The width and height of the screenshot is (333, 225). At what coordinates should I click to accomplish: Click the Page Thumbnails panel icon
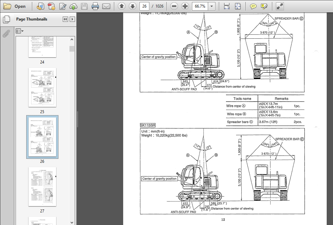click(x=6, y=19)
